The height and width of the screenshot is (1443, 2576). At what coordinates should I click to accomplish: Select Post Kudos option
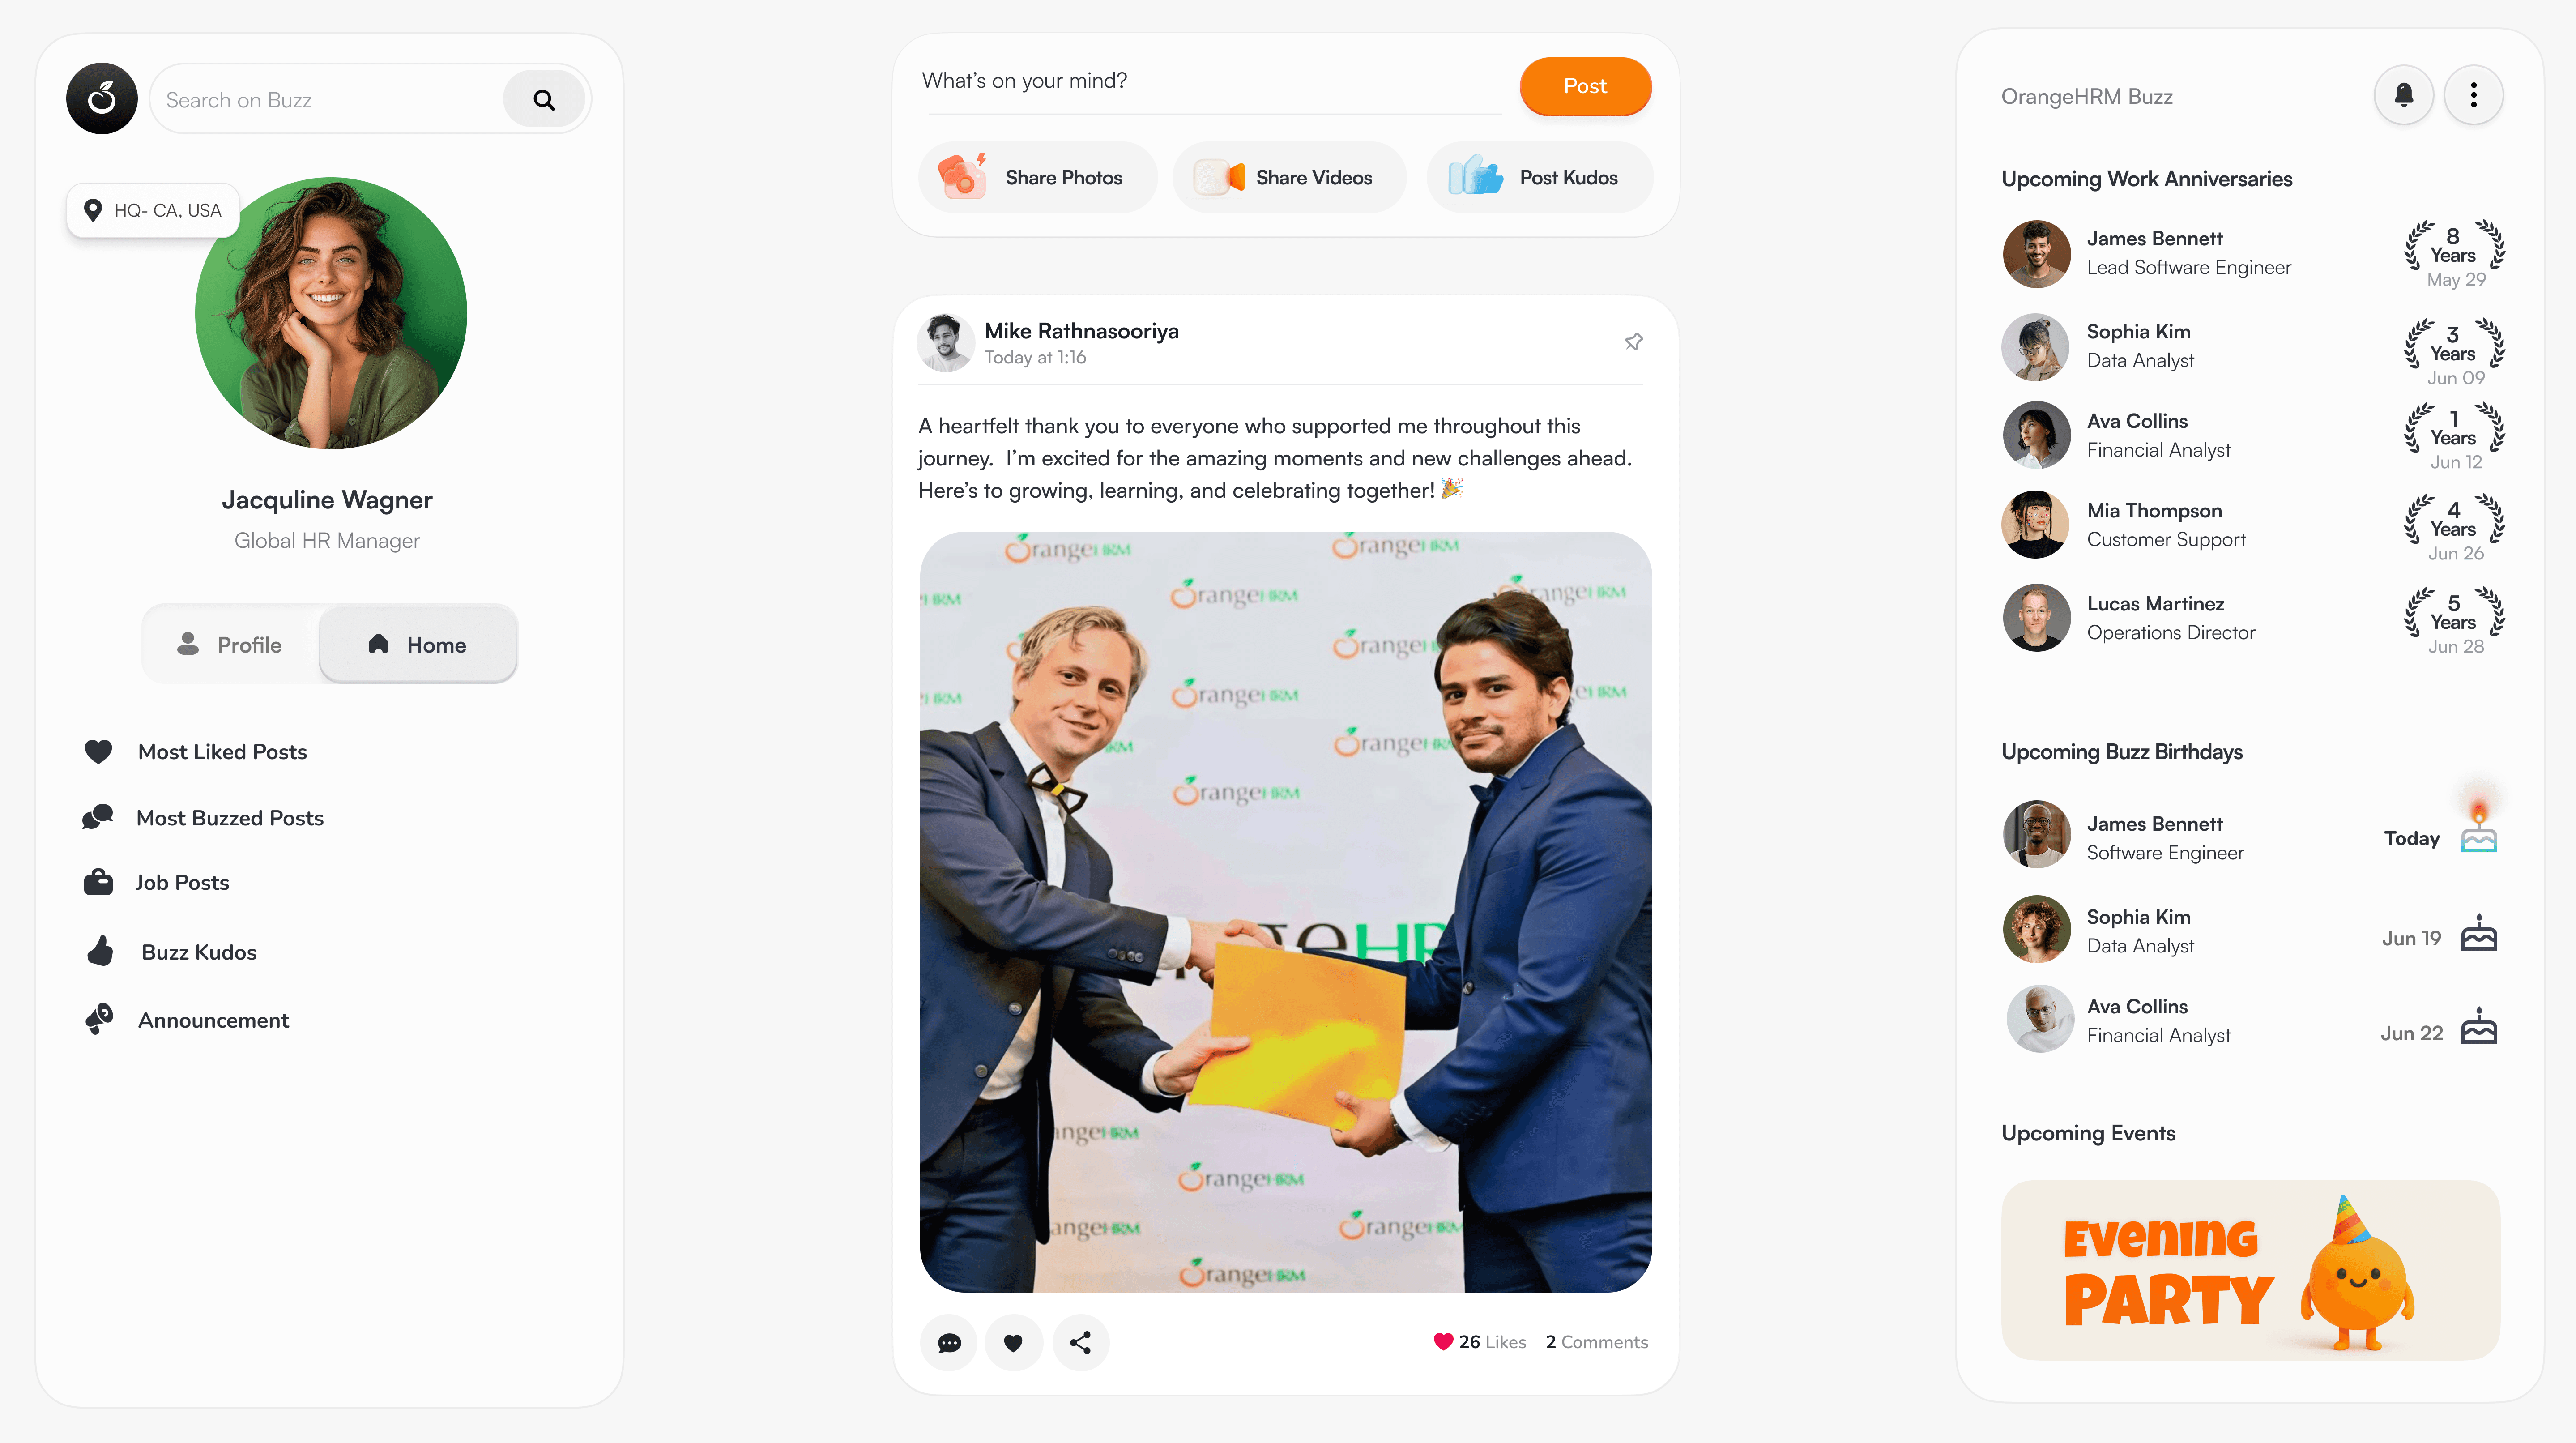coord(1540,177)
